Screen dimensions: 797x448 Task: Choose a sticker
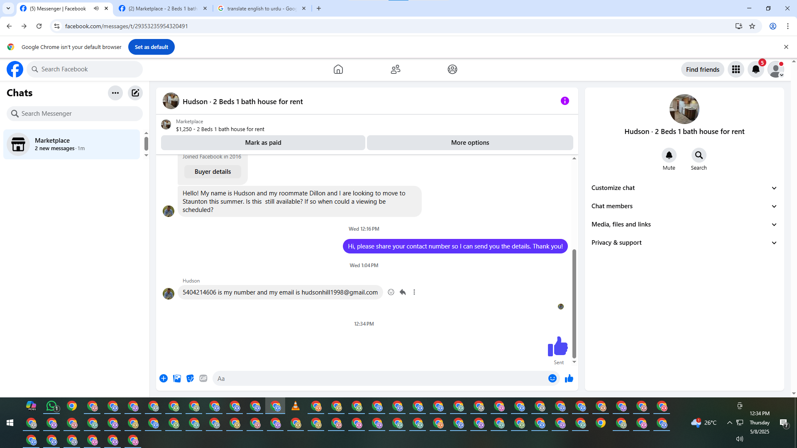click(x=190, y=378)
